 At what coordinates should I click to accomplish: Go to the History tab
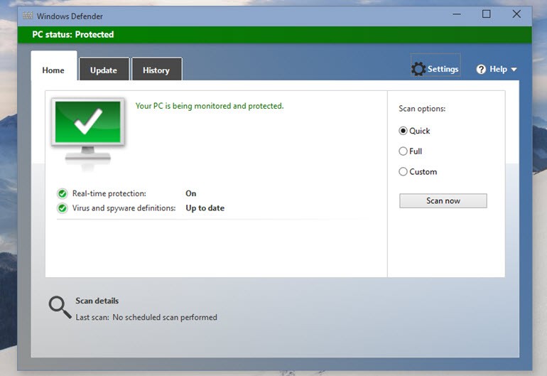156,70
